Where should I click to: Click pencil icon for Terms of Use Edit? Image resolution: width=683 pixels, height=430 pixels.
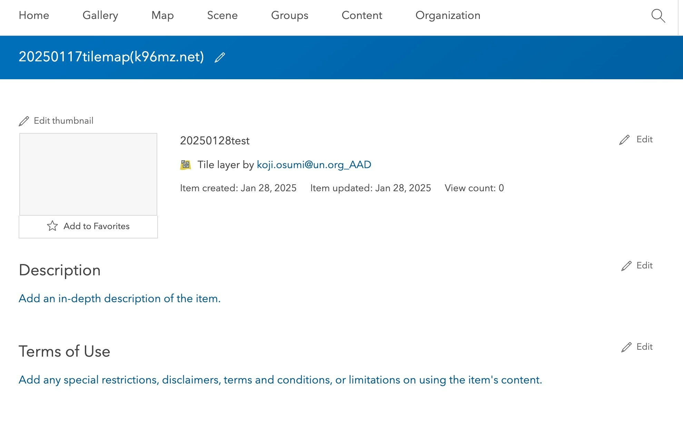626,347
